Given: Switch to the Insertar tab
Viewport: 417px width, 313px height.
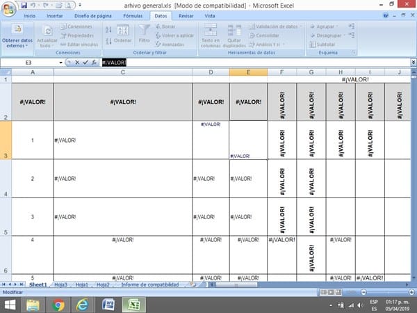Looking at the screenshot, I should click(55, 16).
